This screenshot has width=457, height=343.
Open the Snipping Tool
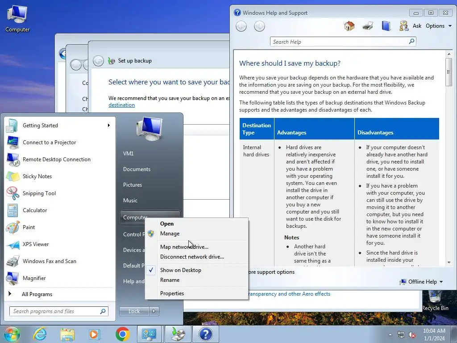point(60,193)
